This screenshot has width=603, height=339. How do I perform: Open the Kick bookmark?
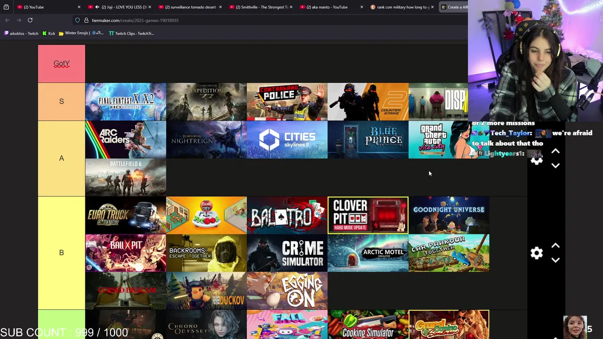pyautogui.click(x=49, y=33)
